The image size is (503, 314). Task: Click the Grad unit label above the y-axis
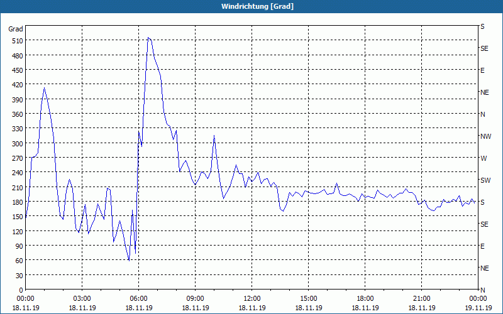pyautogui.click(x=16, y=29)
